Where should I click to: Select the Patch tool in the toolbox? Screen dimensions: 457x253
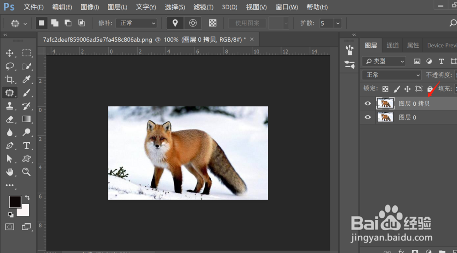pyautogui.click(x=10, y=93)
